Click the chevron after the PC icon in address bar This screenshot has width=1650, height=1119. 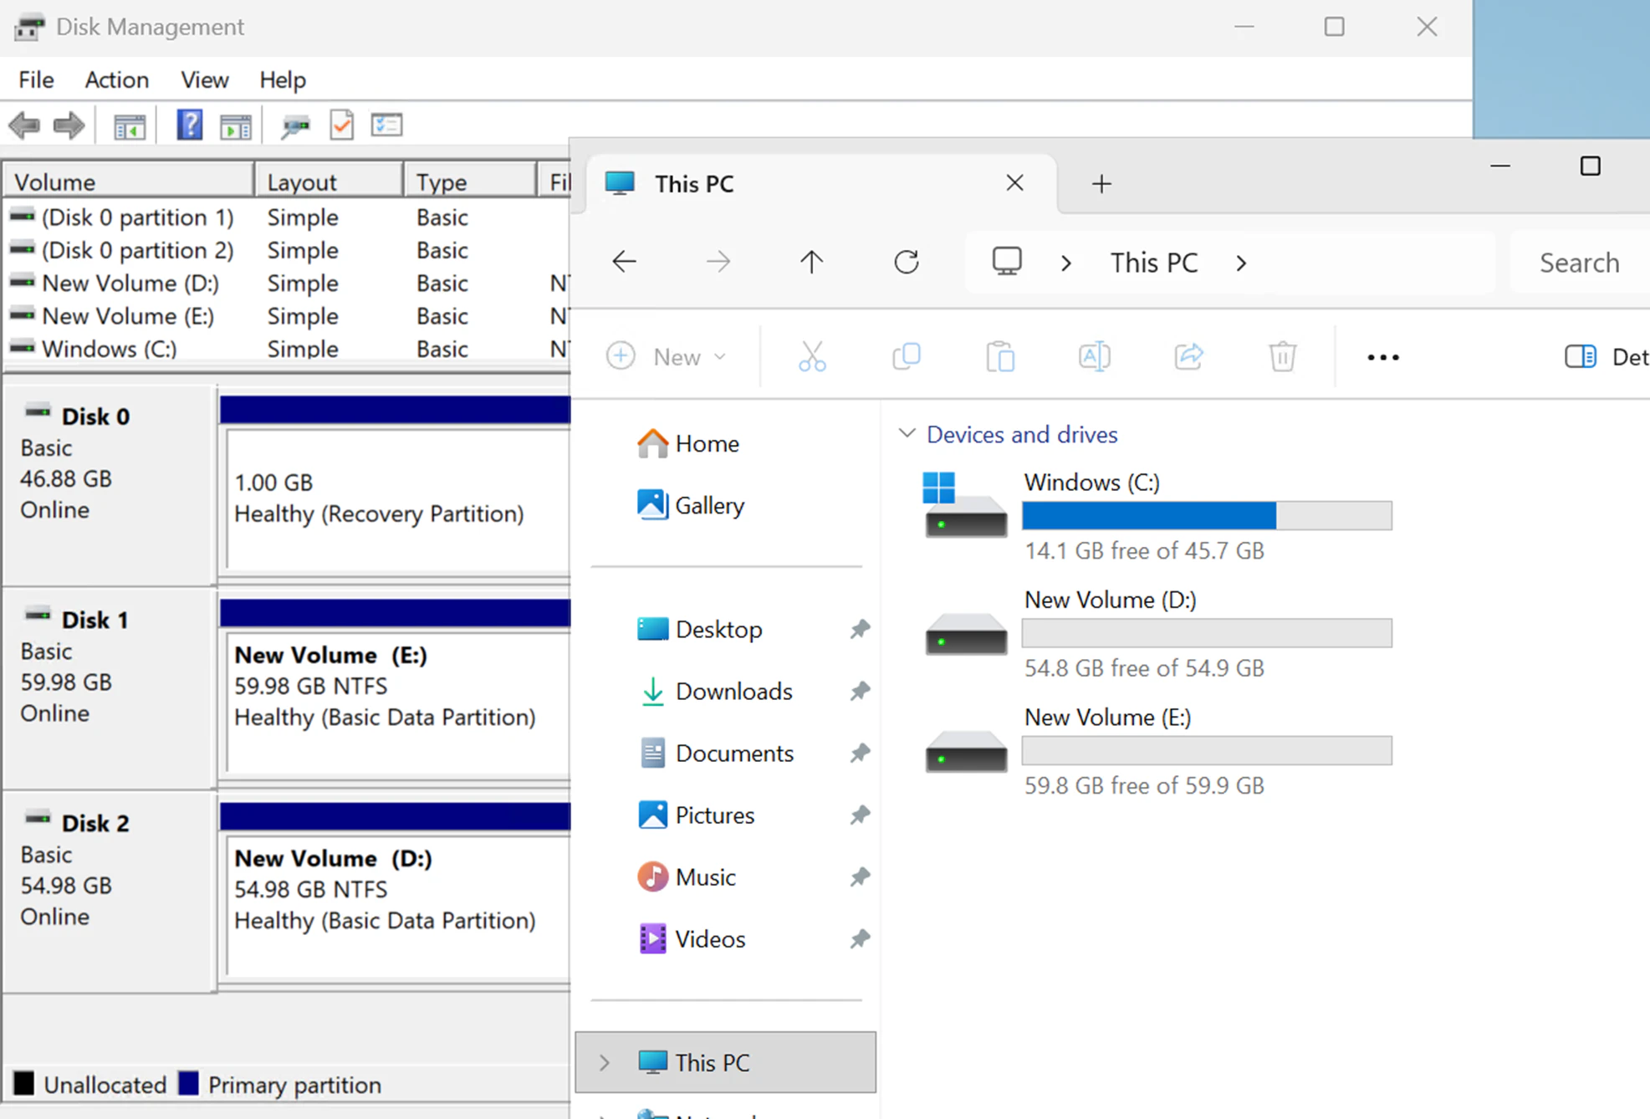click(x=1065, y=263)
